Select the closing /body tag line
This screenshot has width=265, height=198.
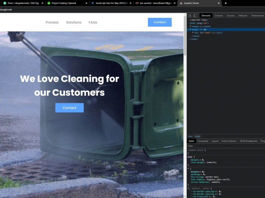196,36
